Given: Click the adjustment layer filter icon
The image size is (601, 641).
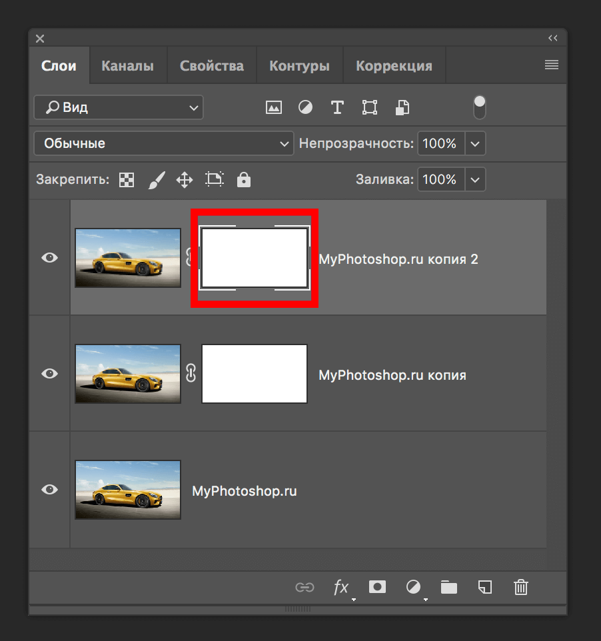Looking at the screenshot, I should (305, 107).
